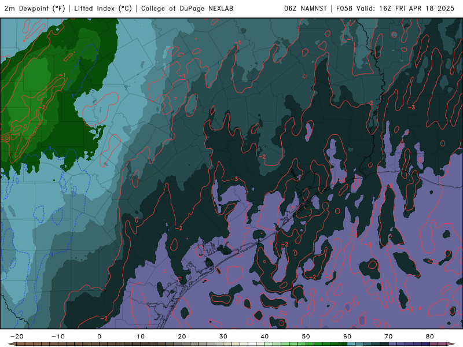Click the left arrow end of color bar
Image resolution: width=463 pixels, height=347 pixels.
(12, 344)
